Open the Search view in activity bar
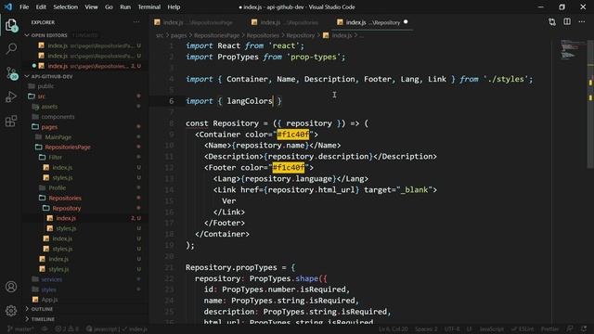The height and width of the screenshot is (334, 594). pos(11,48)
